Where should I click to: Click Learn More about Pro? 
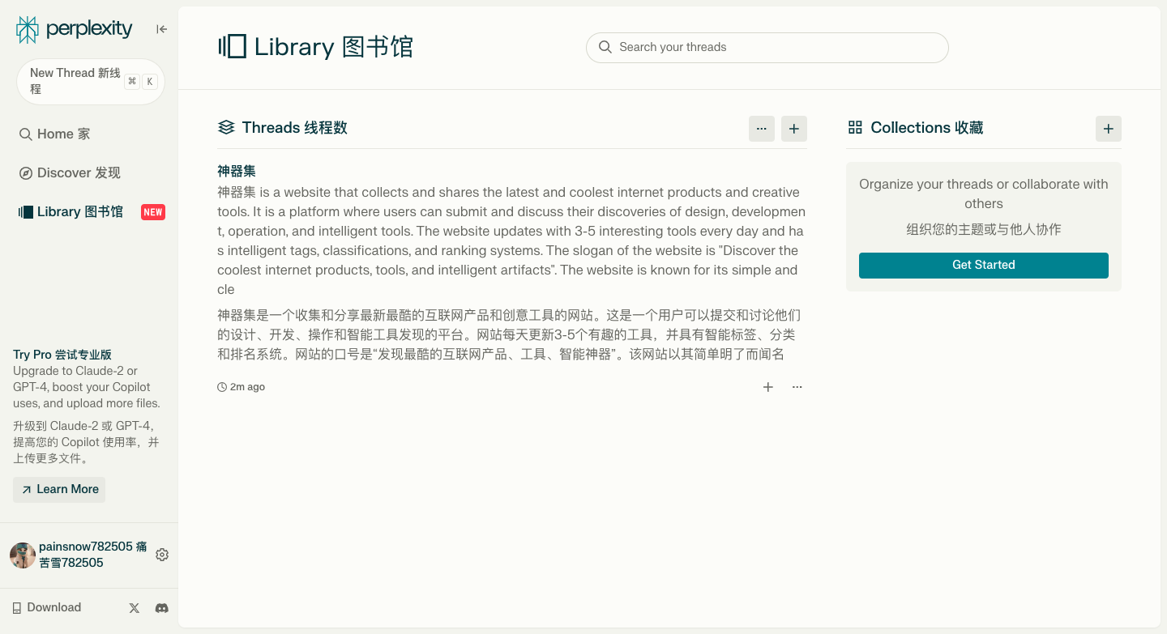coord(59,490)
